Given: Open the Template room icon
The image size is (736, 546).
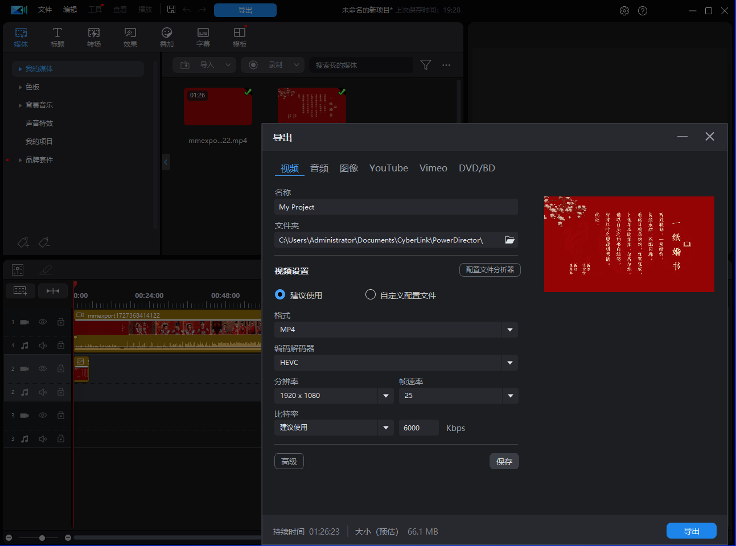Looking at the screenshot, I should click(x=240, y=37).
